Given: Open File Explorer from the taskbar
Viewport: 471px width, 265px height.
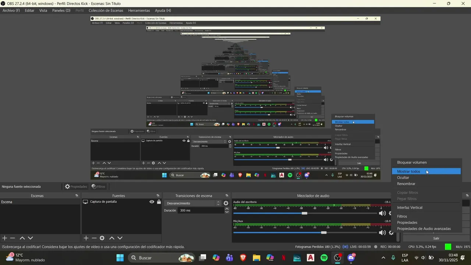Looking at the screenshot, I should coord(256,258).
